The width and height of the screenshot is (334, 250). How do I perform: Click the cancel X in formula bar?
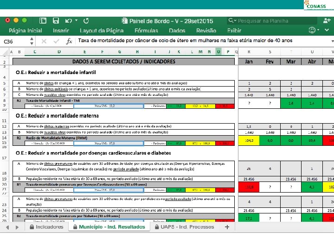pyautogui.click(x=44, y=41)
